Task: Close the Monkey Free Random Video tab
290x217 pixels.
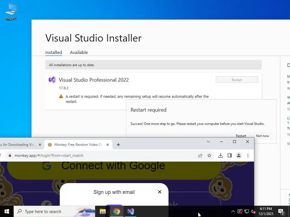Action: pos(108,145)
